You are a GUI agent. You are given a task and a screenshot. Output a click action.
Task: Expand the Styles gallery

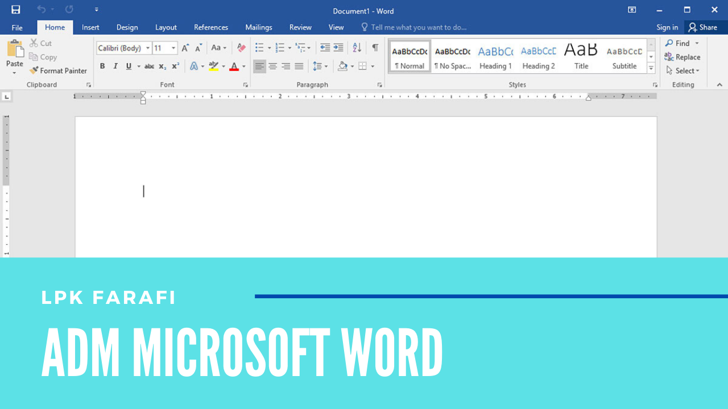click(x=651, y=69)
